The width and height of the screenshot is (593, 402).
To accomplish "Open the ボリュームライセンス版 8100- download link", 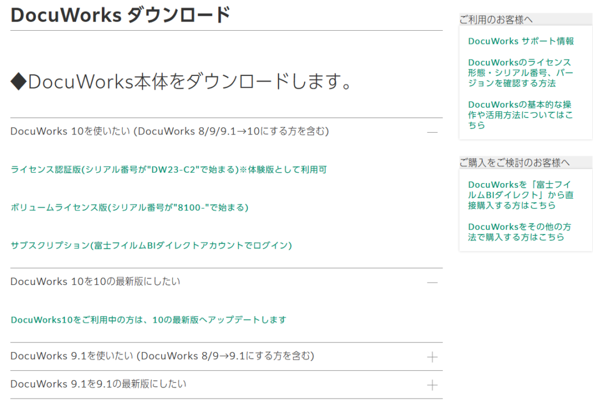I will [129, 207].
